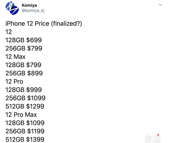Screen dimensions: 181x143
Task: Click the '12 Max' model heading
Action: point(16,56)
